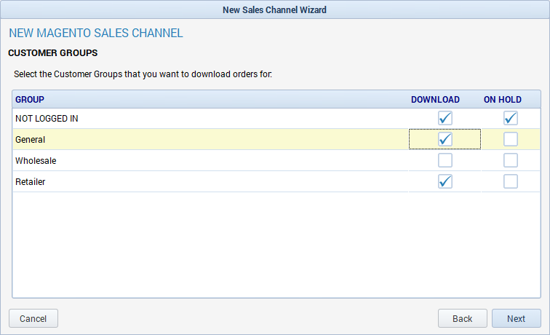Uncheck On Hold for NOT LOGGED IN group

[511, 118]
